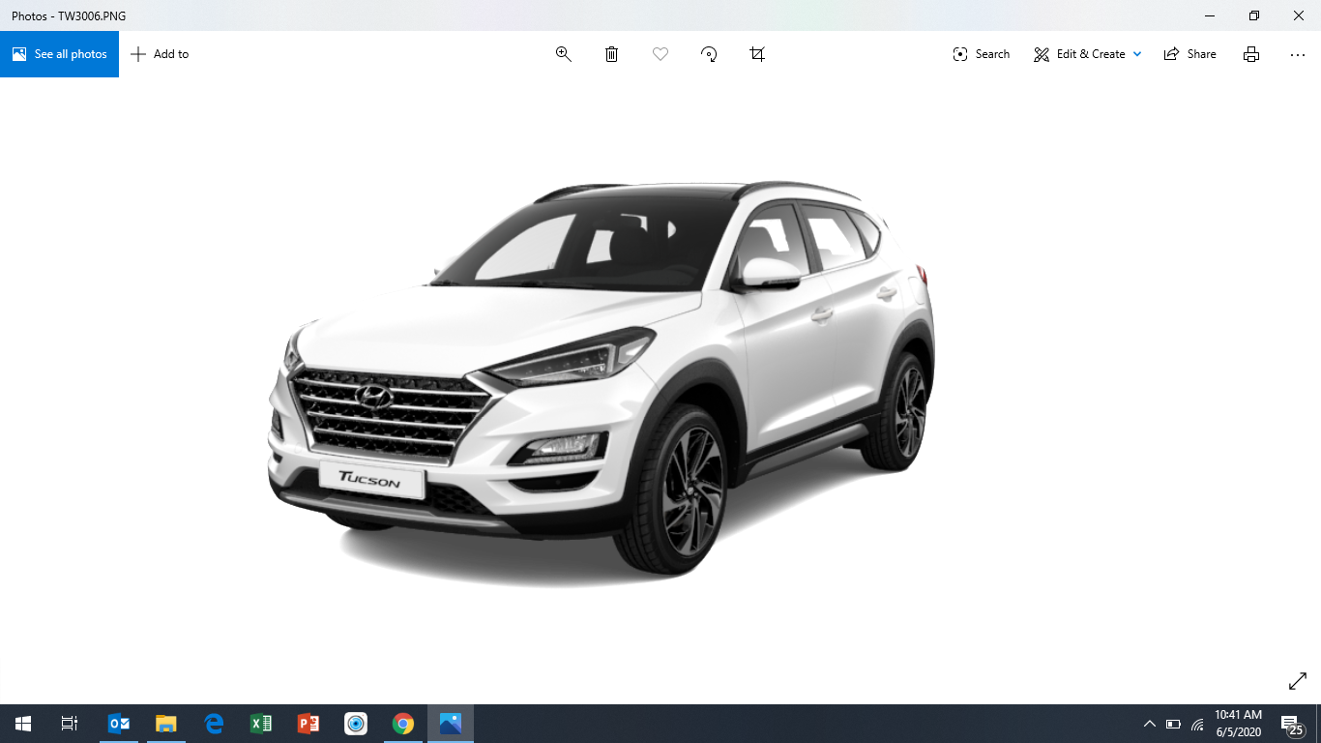Open File Explorer from the taskbar
The height and width of the screenshot is (743, 1321).
point(166,724)
